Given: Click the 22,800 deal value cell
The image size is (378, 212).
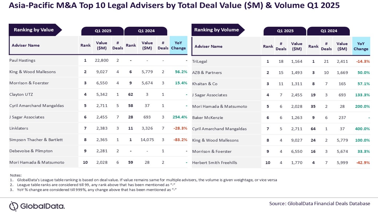Looking at the screenshot, I should point(101,60).
